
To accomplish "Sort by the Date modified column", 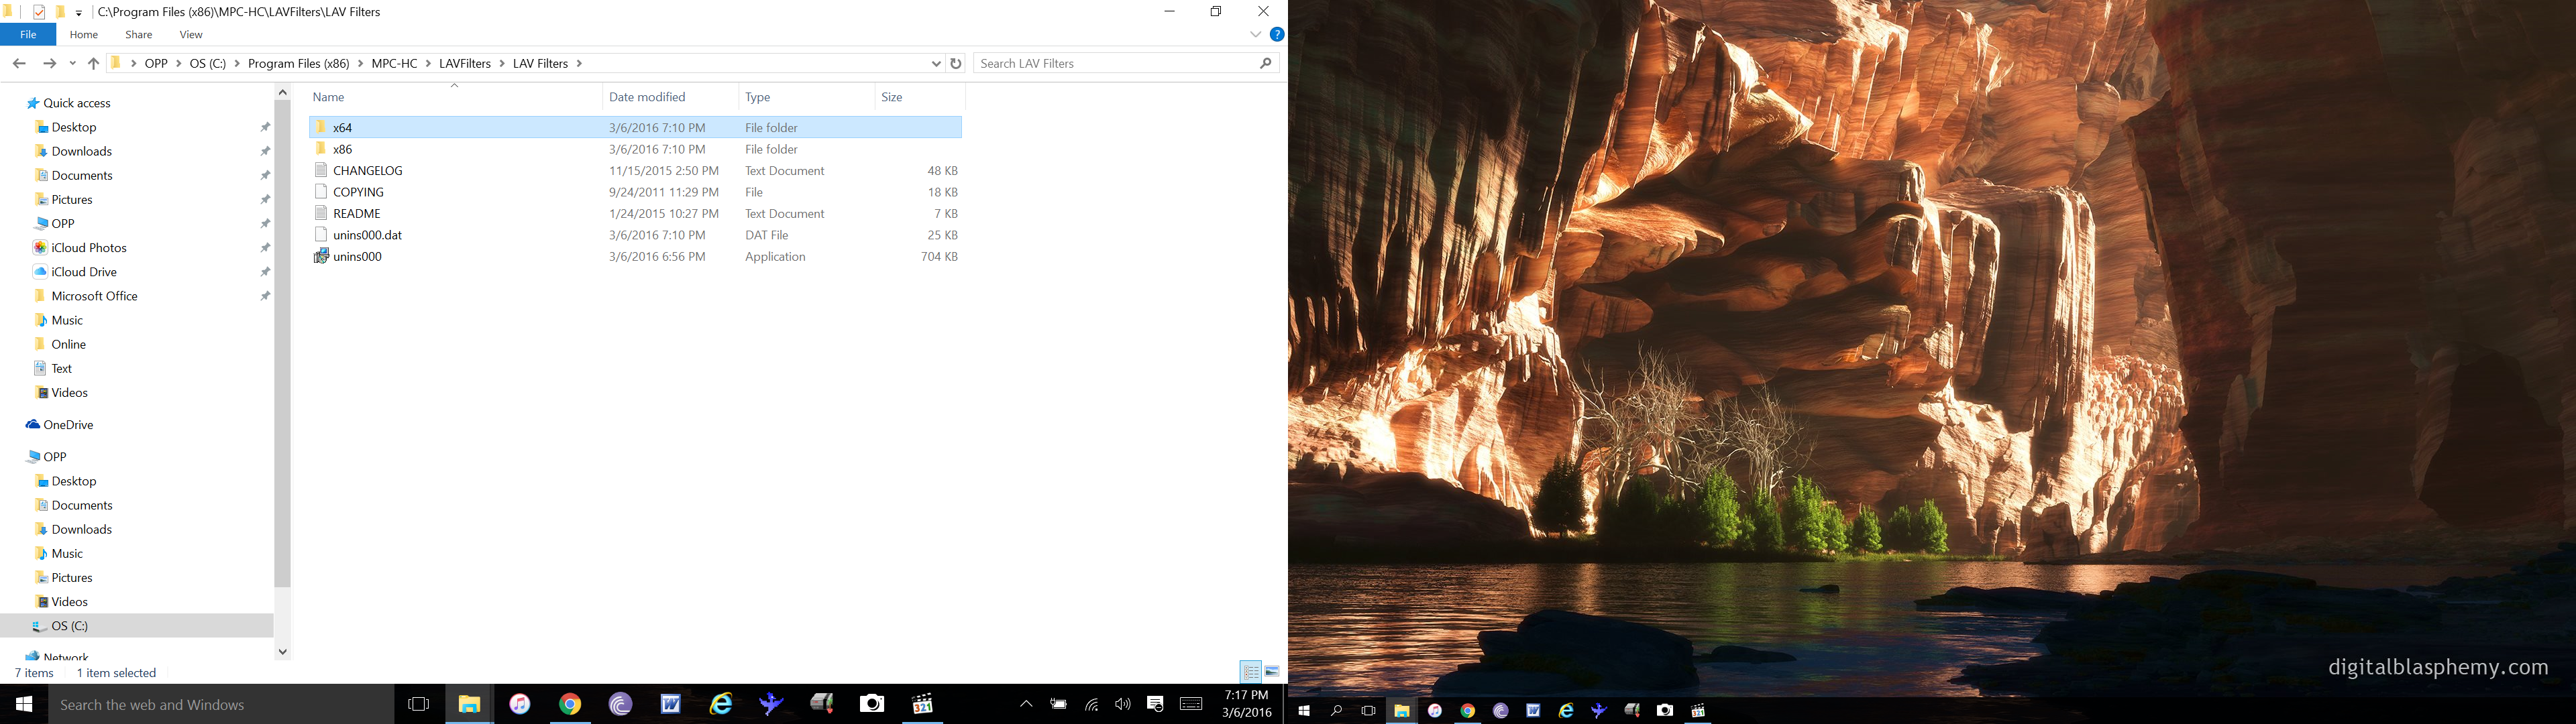I will click(647, 97).
